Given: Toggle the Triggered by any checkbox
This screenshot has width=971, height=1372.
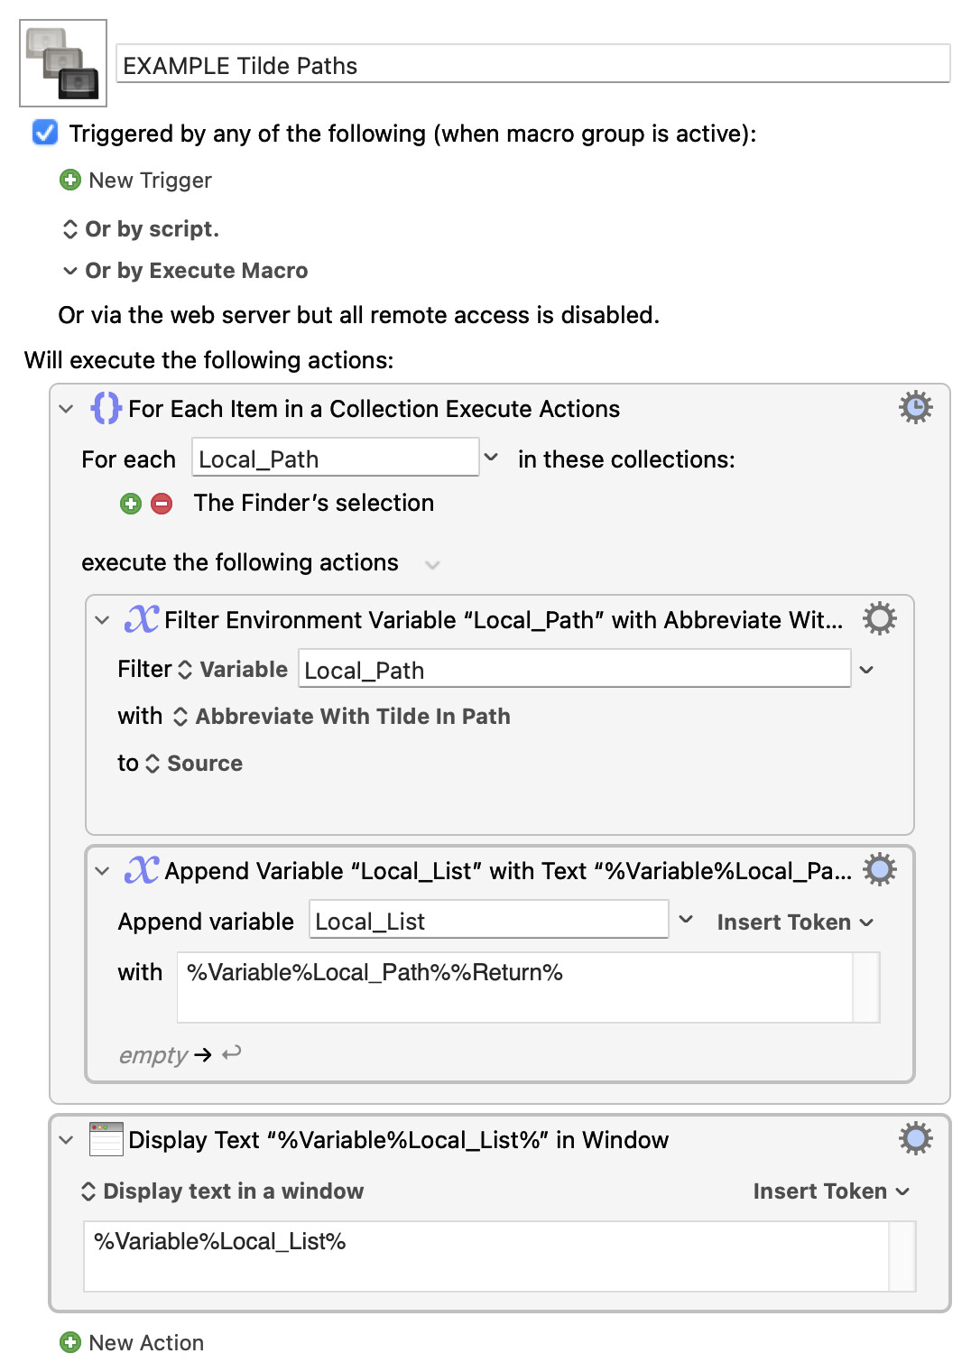Looking at the screenshot, I should click(x=45, y=134).
